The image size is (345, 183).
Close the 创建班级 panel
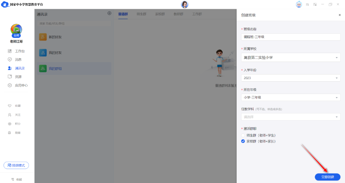coord(340,15)
